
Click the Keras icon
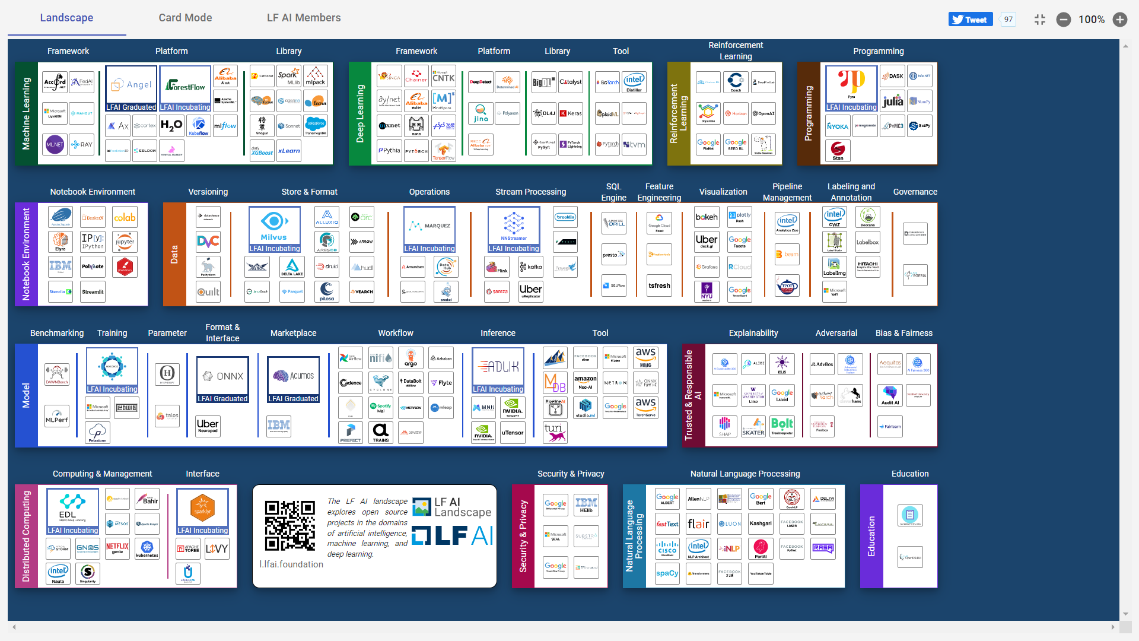click(x=571, y=113)
